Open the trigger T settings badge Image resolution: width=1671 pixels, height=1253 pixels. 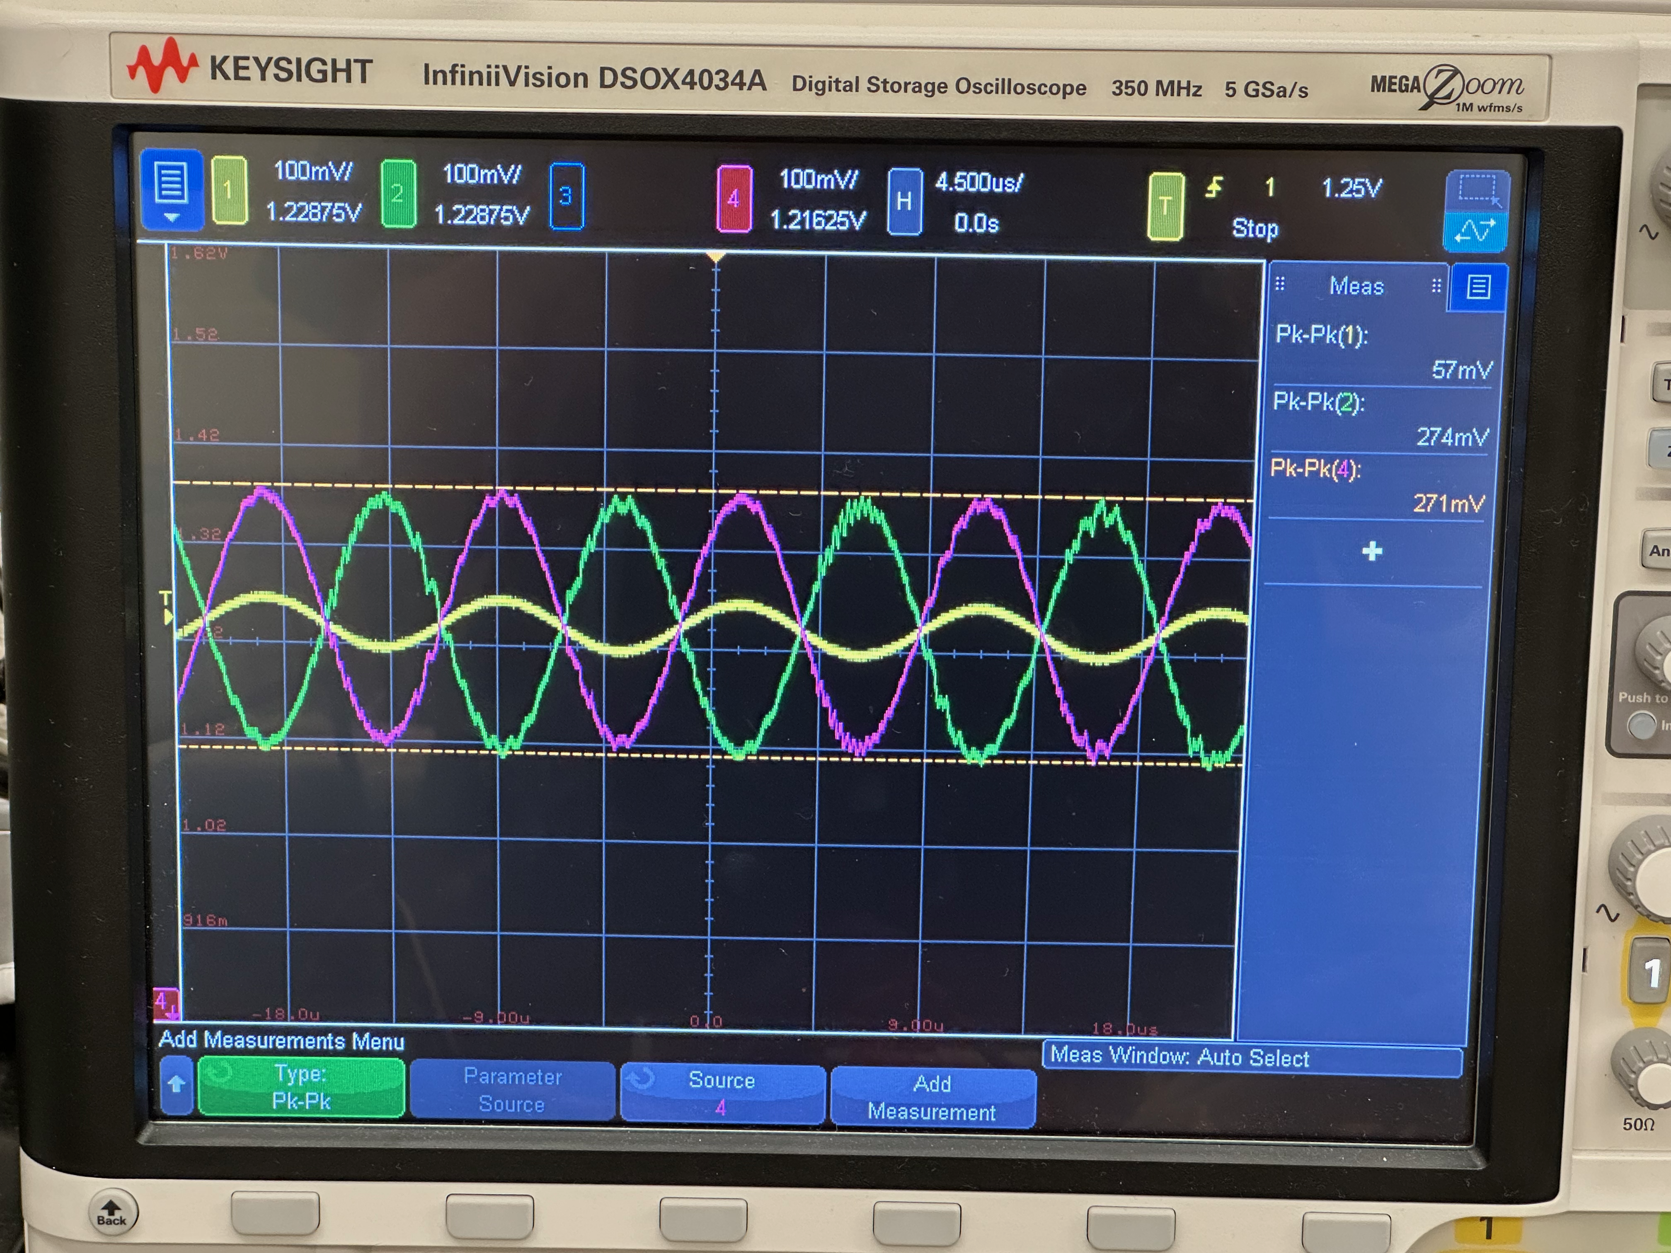[x=1166, y=206]
